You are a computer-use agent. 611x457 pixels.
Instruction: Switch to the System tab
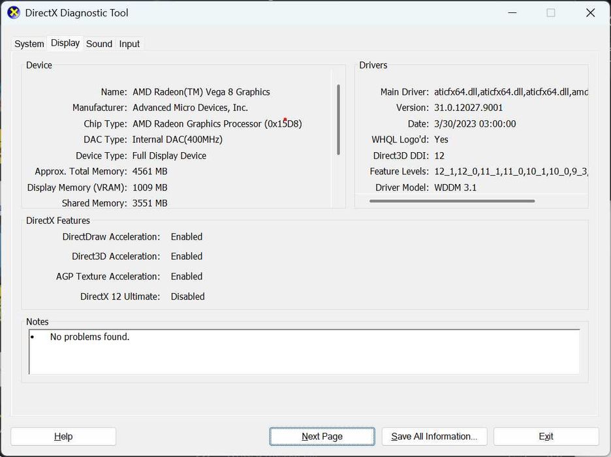coord(29,44)
